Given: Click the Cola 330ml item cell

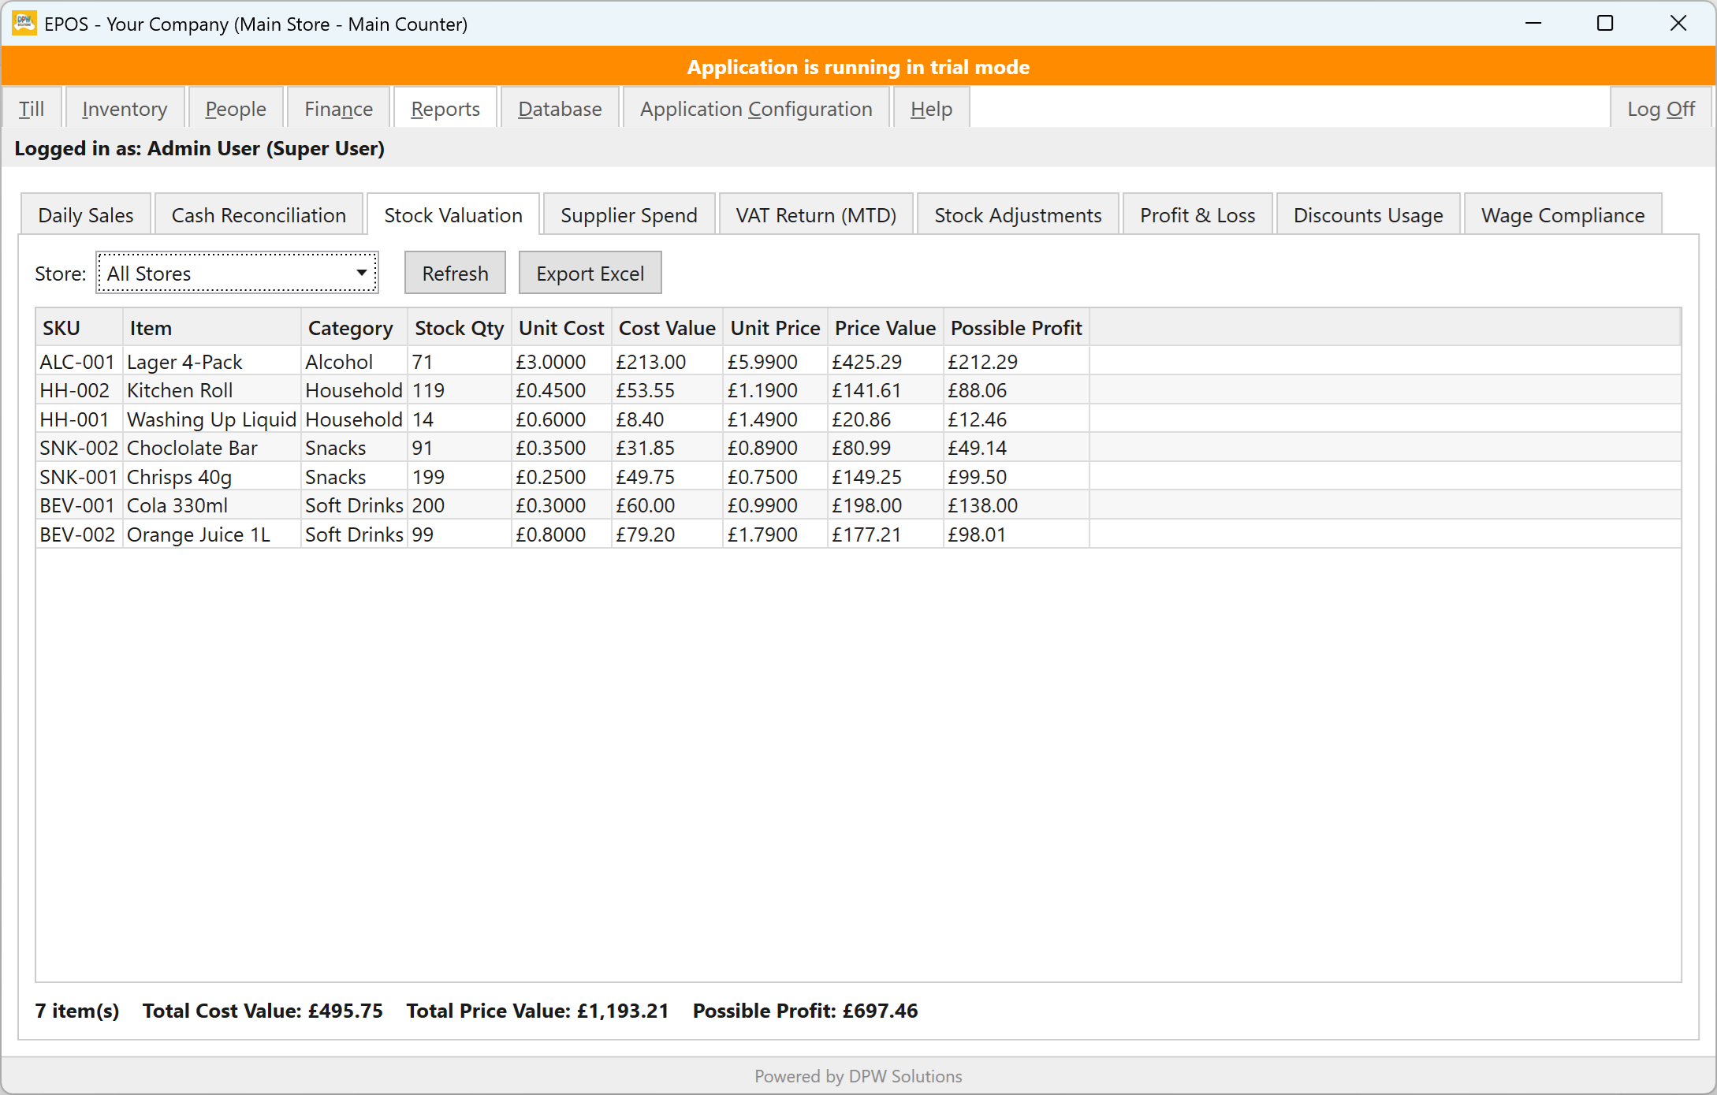Looking at the screenshot, I should [211, 505].
